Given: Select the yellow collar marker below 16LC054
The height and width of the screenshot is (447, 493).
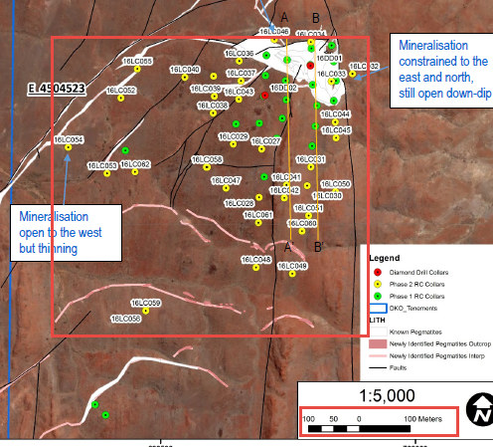Looking at the screenshot, I should pos(68,147).
